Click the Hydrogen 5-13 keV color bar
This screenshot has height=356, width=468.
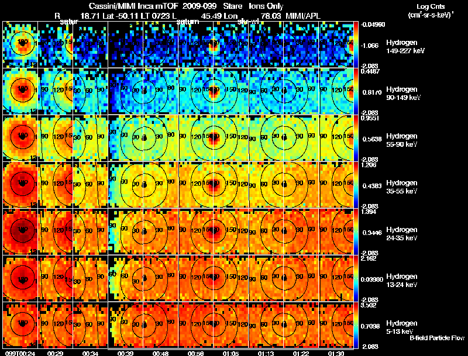point(356,325)
